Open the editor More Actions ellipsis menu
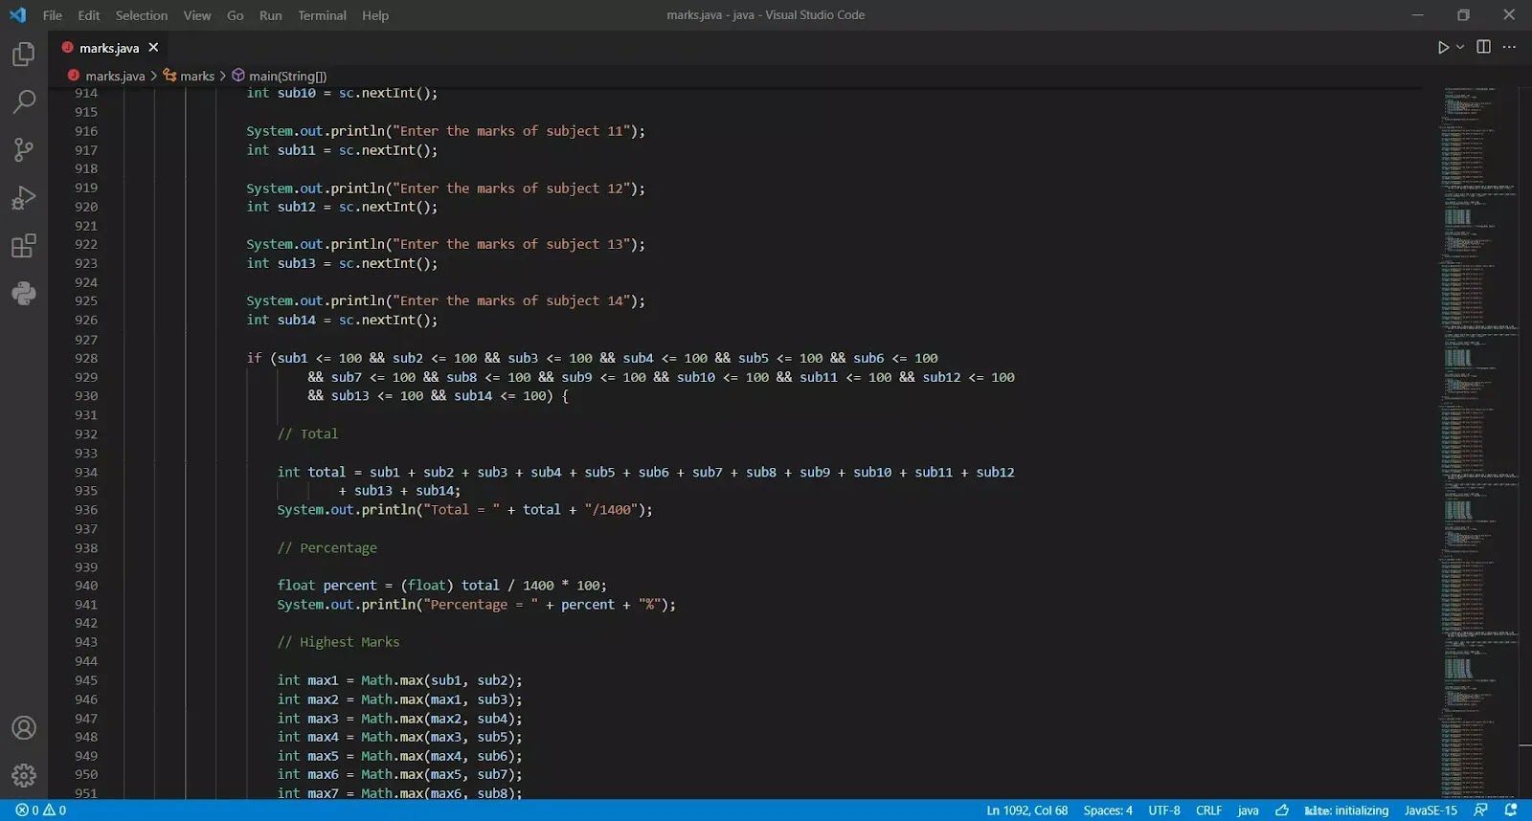This screenshot has width=1532, height=821. [x=1510, y=47]
